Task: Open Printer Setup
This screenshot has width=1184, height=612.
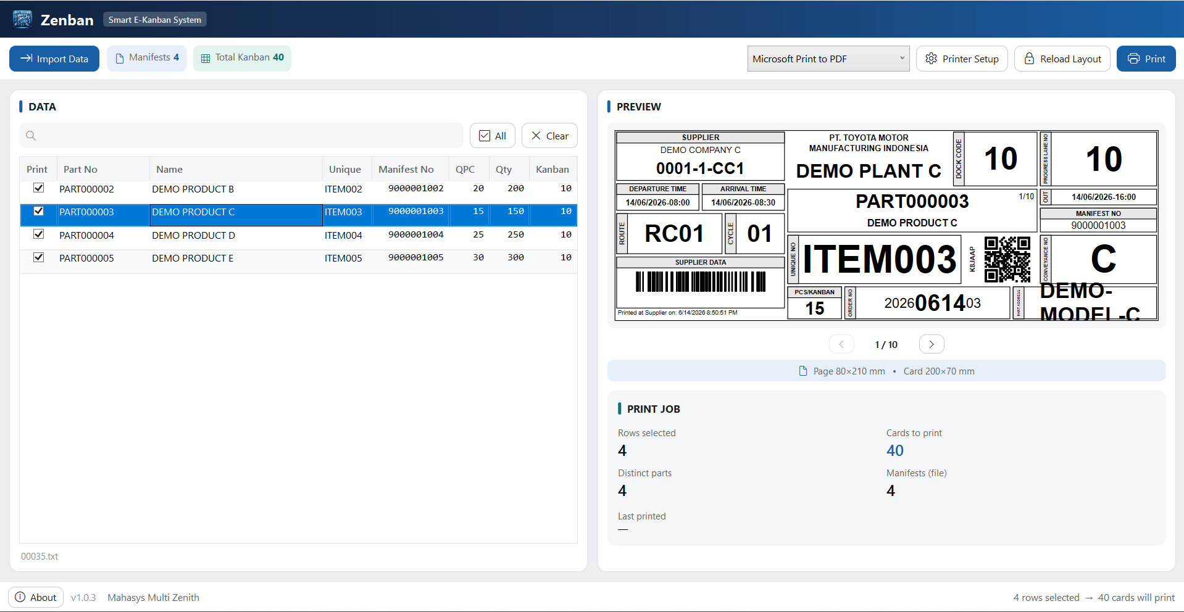Action: 962,59
